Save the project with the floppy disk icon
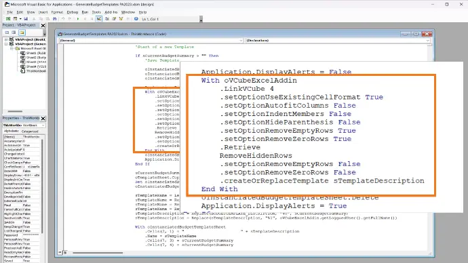 coord(26,19)
